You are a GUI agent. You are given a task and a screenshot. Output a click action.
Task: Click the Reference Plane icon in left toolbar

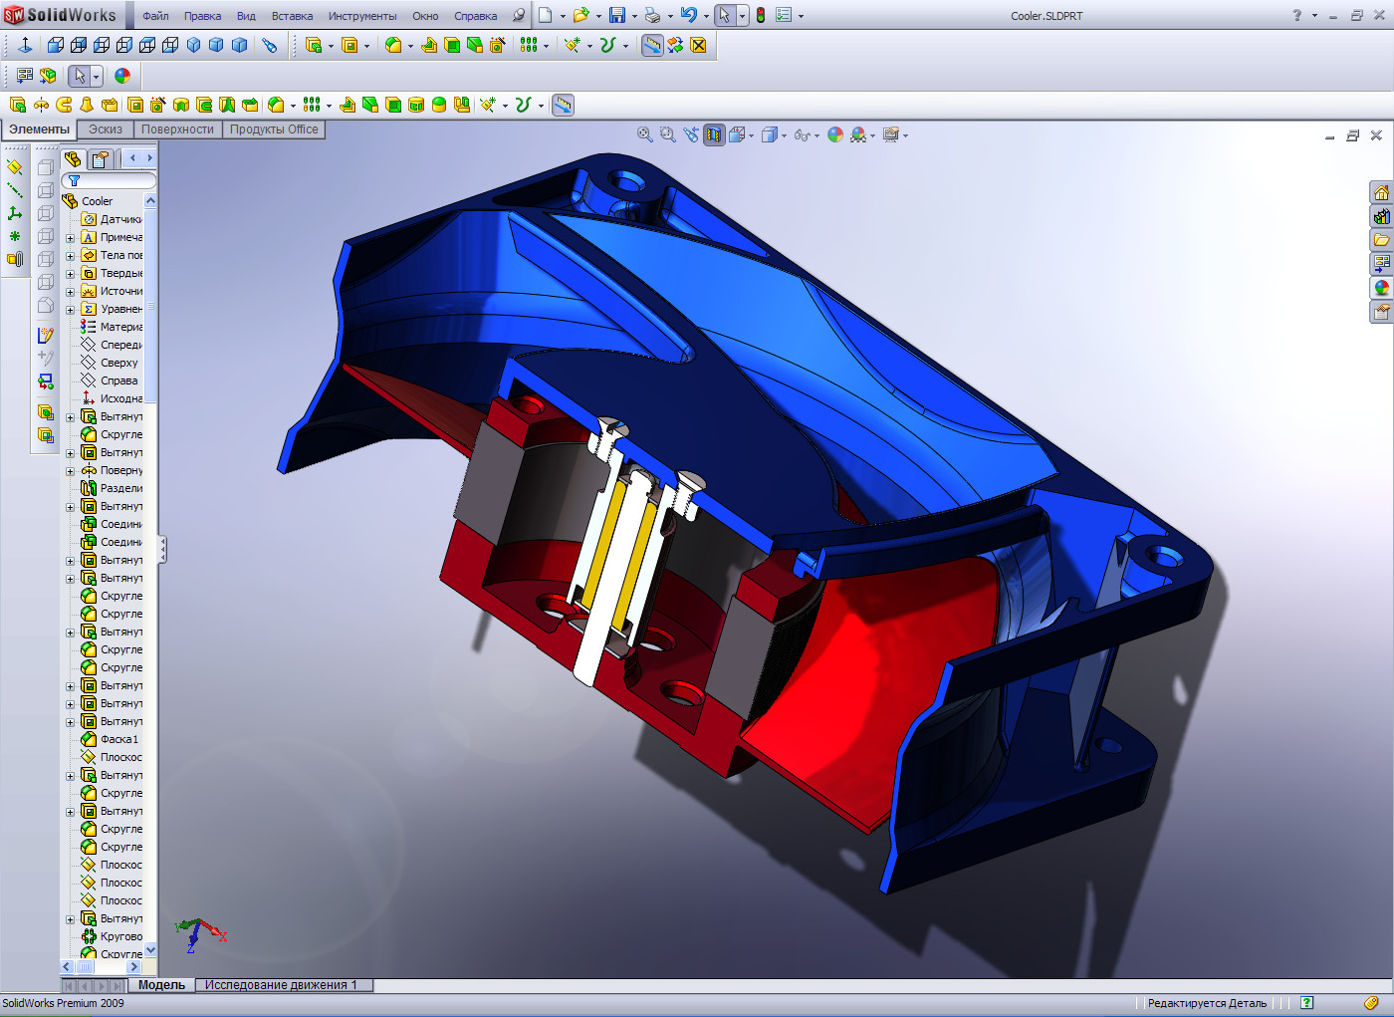coord(14,166)
